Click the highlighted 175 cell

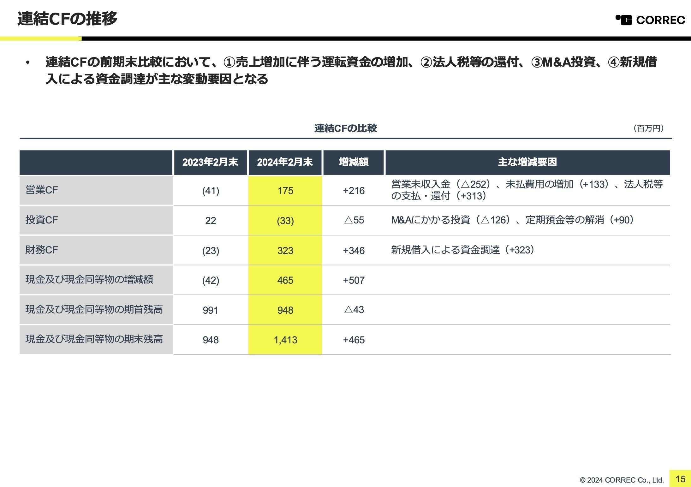(285, 191)
